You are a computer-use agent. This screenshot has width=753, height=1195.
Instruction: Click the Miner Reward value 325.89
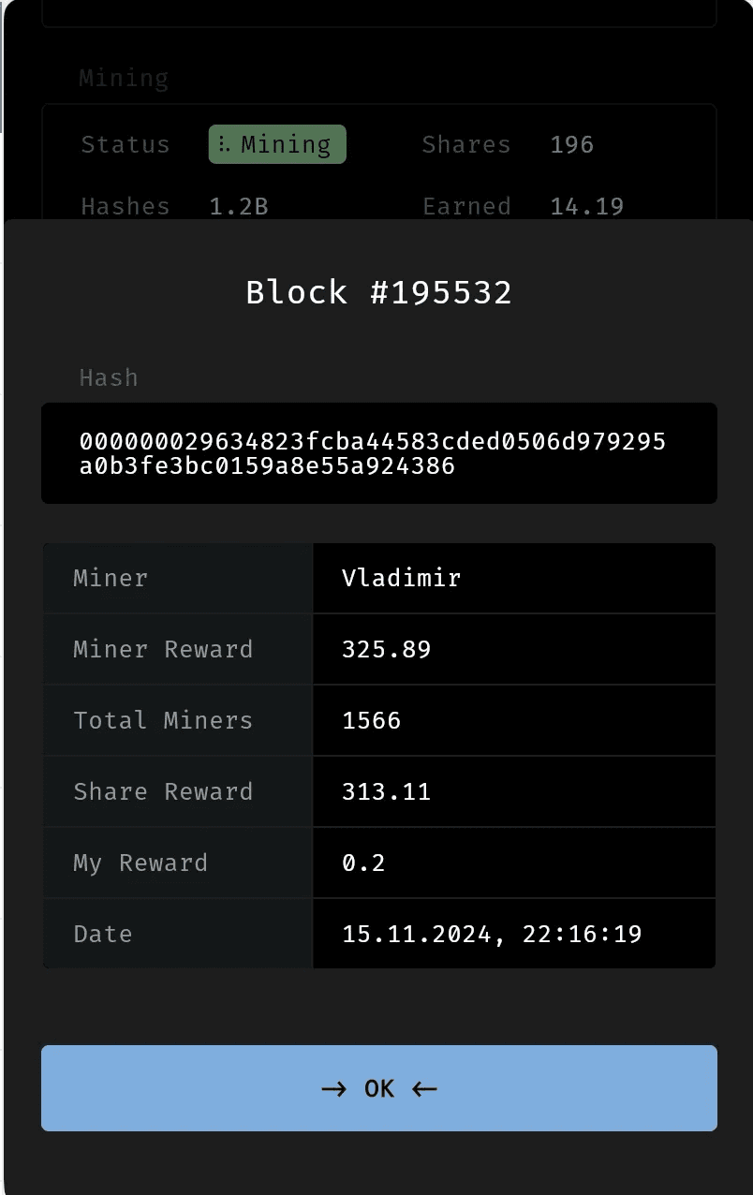(387, 649)
